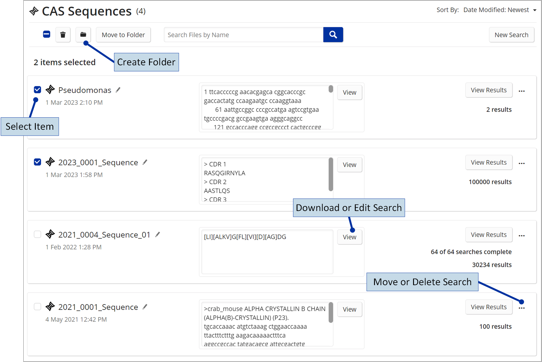Click the '1 Mar 2023 2:10 PM' date
Image resolution: width=542 pixels, height=362 pixels.
coord(74,103)
